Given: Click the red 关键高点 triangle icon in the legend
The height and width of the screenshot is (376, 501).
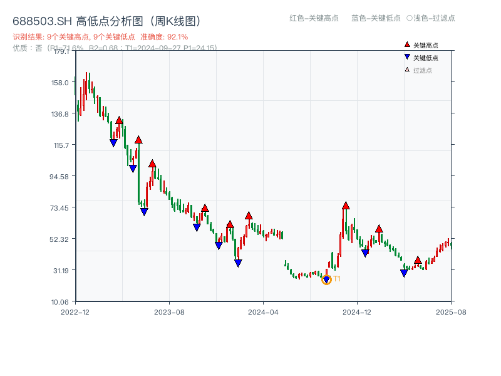Looking at the screenshot, I should click(407, 44).
